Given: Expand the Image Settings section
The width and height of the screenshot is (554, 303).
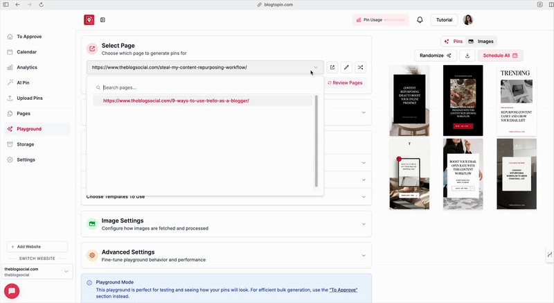Looking at the screenshot, I should tap(364, 224).
